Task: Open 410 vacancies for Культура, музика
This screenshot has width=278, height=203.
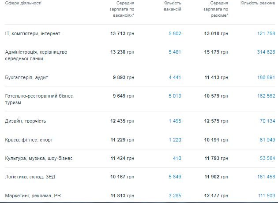Action: [x=177, y=158]
